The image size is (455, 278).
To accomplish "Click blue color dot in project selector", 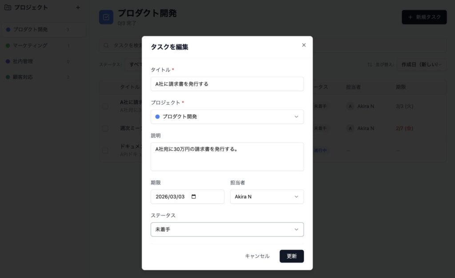I will [157, 117].
